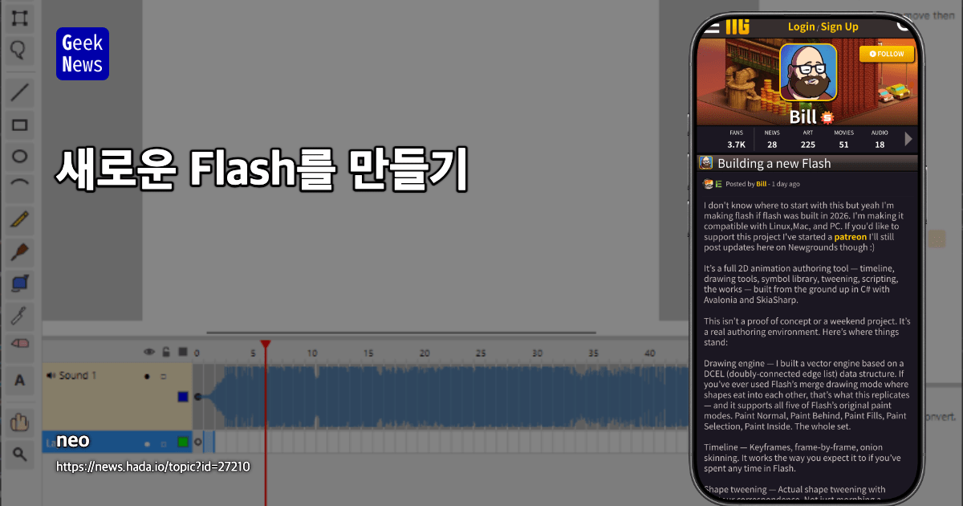
Task: Expand the 'Building a new Flash' post header
Action: pos(802,163)
